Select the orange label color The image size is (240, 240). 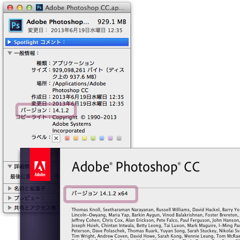76,138
